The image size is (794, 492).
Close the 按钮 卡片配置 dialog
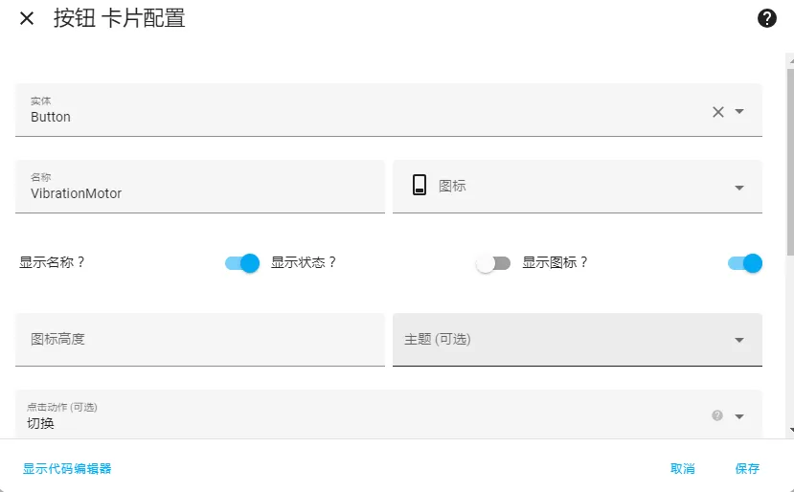[27, 19]
